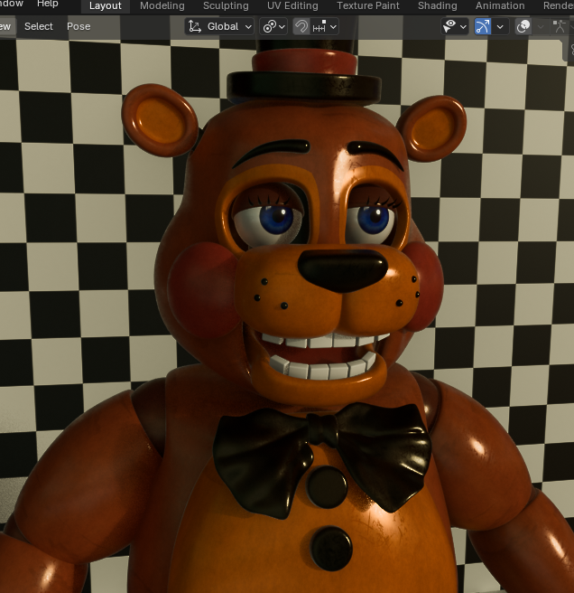Viewport: 574px width, 593px height.
Task: Switch to the Layout workspace tab
Action: click(x=106, y=5)
